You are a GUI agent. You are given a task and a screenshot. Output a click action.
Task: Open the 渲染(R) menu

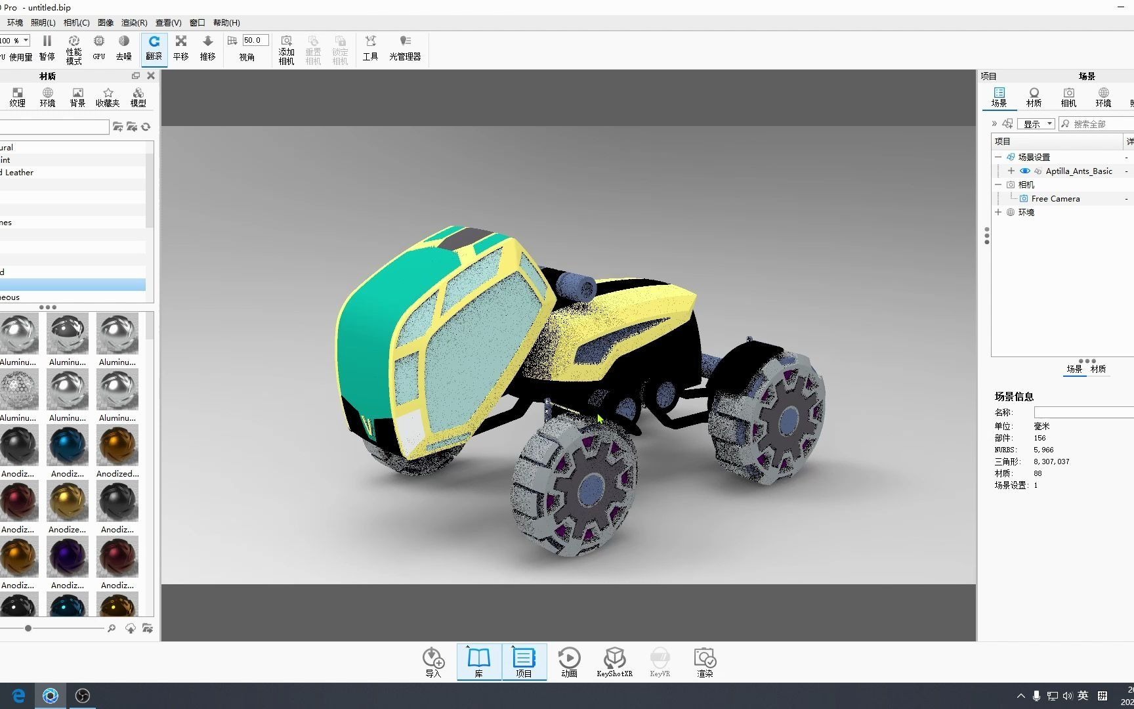[135, 23]
